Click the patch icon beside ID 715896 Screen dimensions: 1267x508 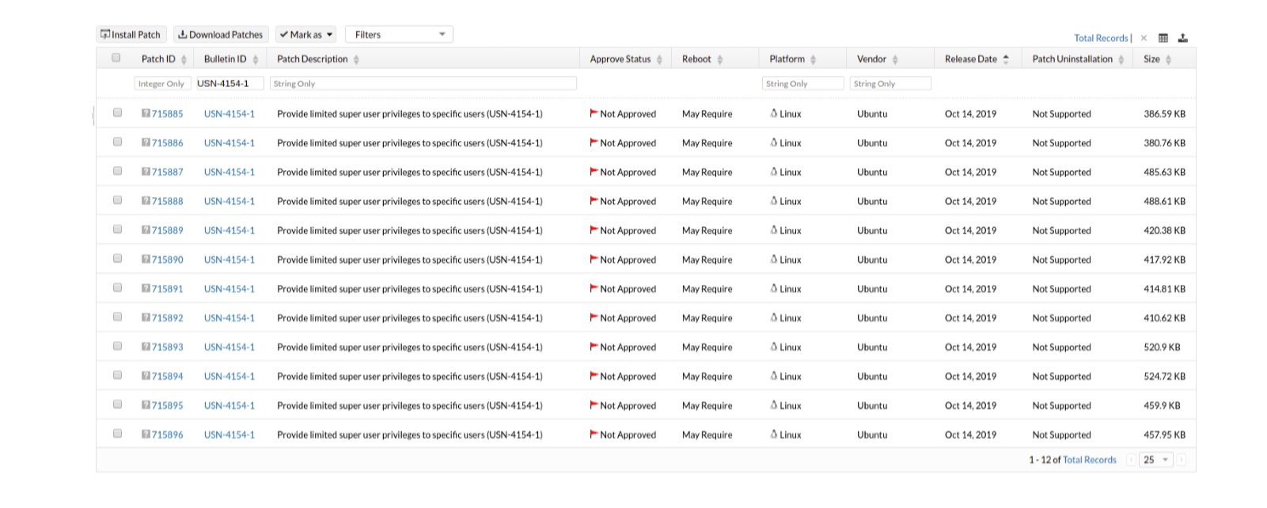click(x=146, y=434)
